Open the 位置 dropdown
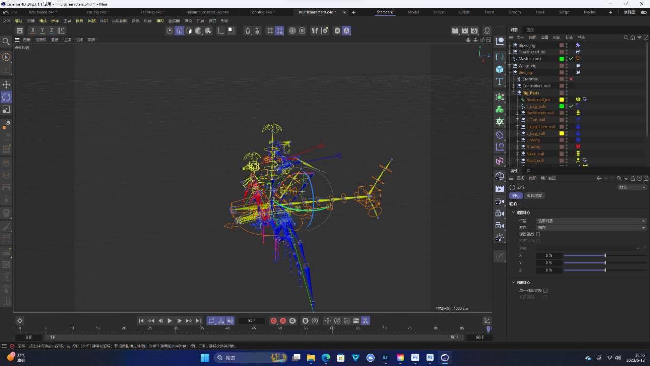 point(591,221)
